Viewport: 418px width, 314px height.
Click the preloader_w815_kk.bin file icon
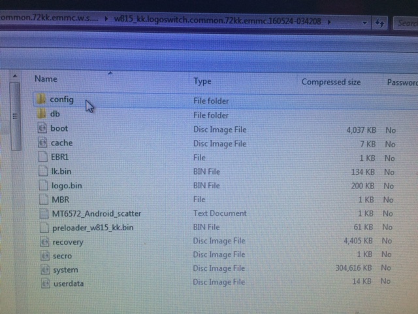click(x=44, y=228)
